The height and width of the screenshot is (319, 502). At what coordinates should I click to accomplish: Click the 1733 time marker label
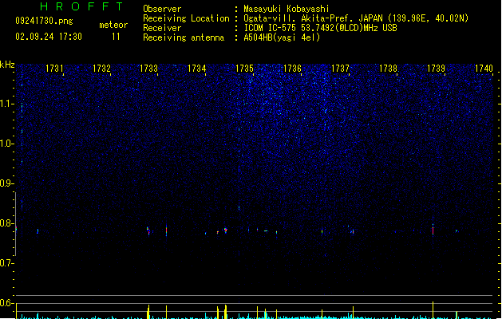point(149,69)
